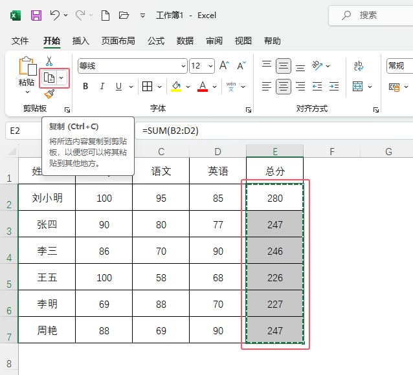Click the Save icon in title bar
The height and width of the screenshot is (375, 413).
(x=36, y=16)
